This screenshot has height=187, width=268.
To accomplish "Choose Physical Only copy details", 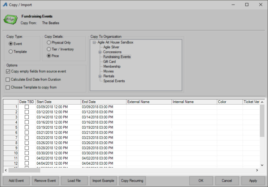I will point(49,43).
